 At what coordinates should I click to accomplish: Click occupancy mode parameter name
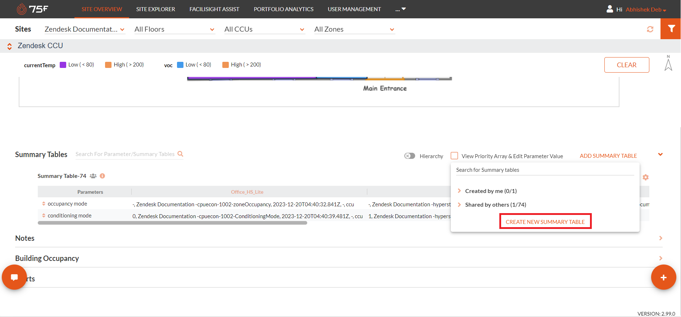[67, 204]
